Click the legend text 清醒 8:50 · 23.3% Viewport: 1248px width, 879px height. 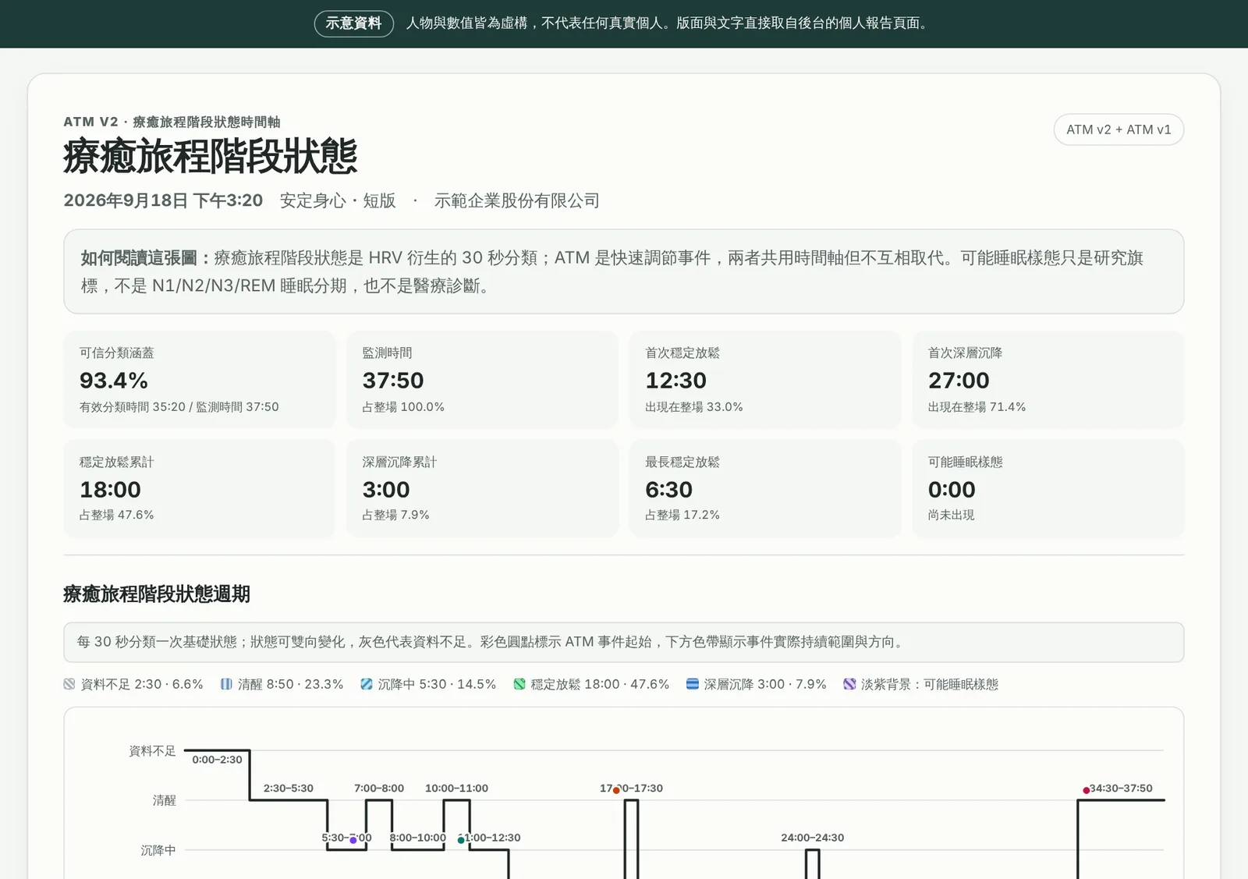click(x=290, y=684)
